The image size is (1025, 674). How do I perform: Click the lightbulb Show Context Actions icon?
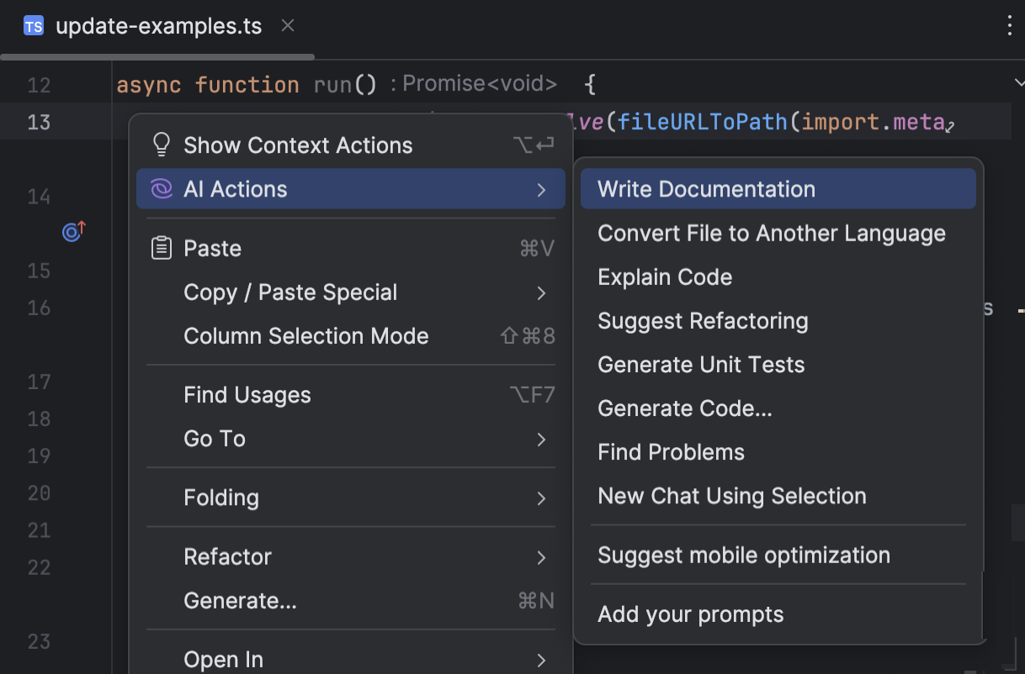(x=161, y=145)
